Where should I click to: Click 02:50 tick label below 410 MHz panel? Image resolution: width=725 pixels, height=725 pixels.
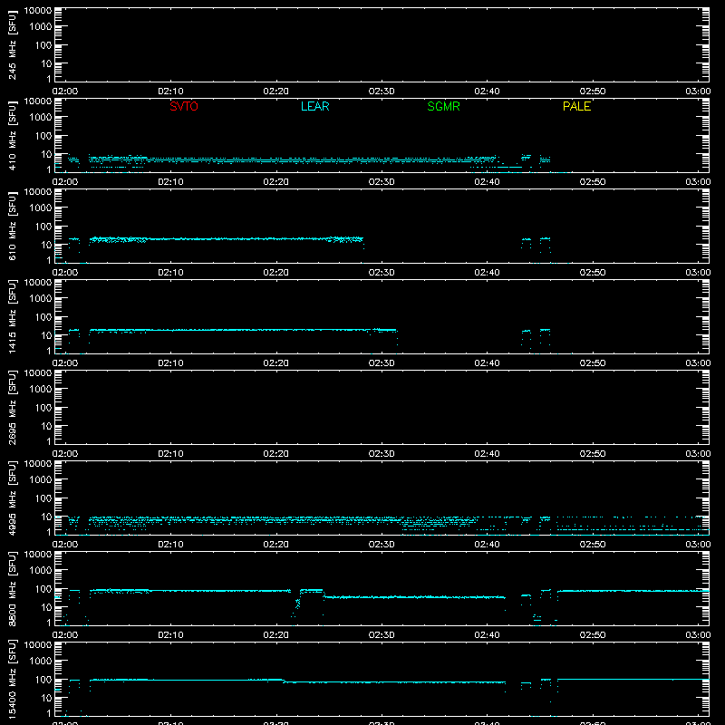pos(593,182)
